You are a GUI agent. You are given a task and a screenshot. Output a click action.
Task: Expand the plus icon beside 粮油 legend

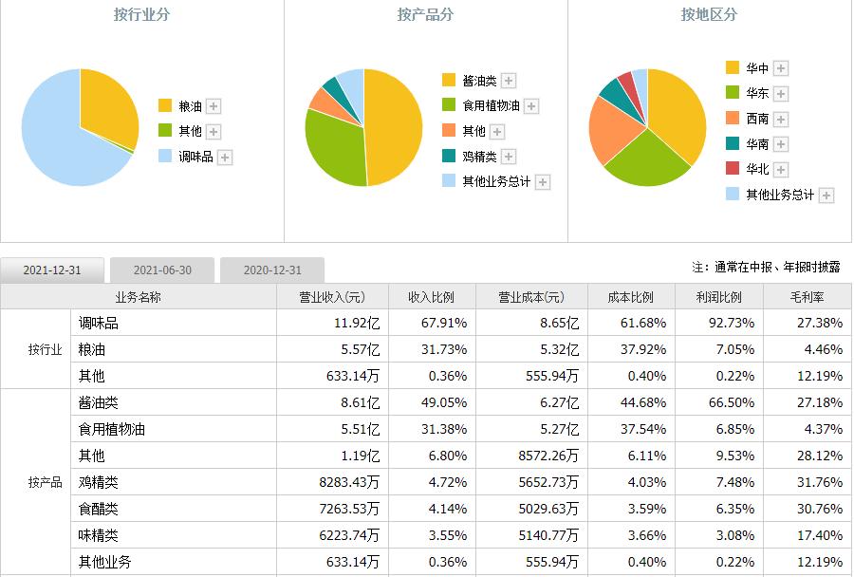click(213, 106)
